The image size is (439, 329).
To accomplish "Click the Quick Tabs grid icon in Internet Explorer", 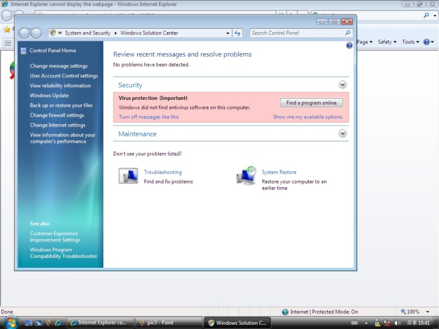I will pos(8,43).
